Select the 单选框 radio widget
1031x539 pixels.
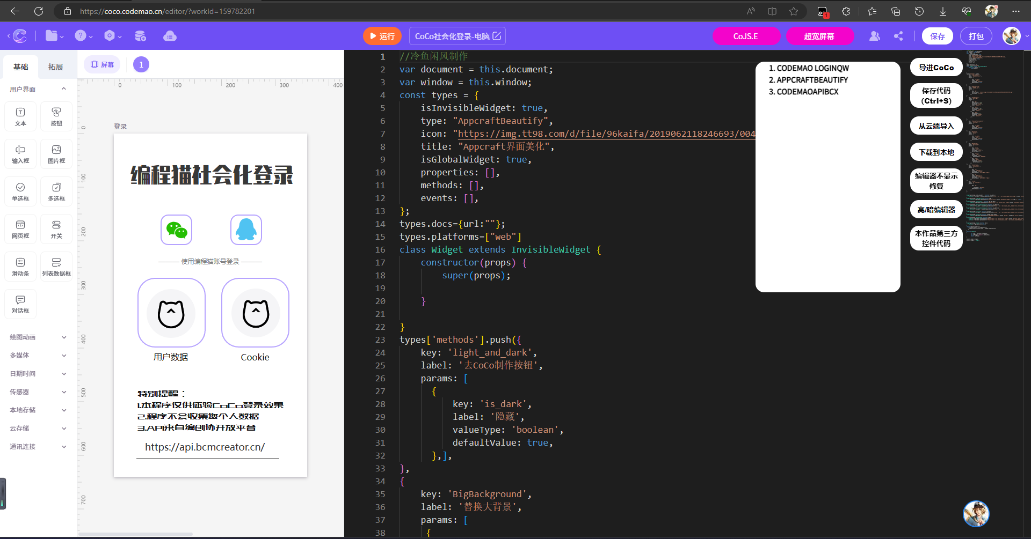20,191
